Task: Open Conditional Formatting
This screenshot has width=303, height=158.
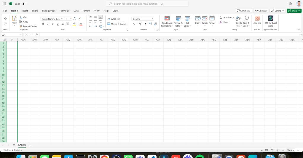Action: point(167,21)
